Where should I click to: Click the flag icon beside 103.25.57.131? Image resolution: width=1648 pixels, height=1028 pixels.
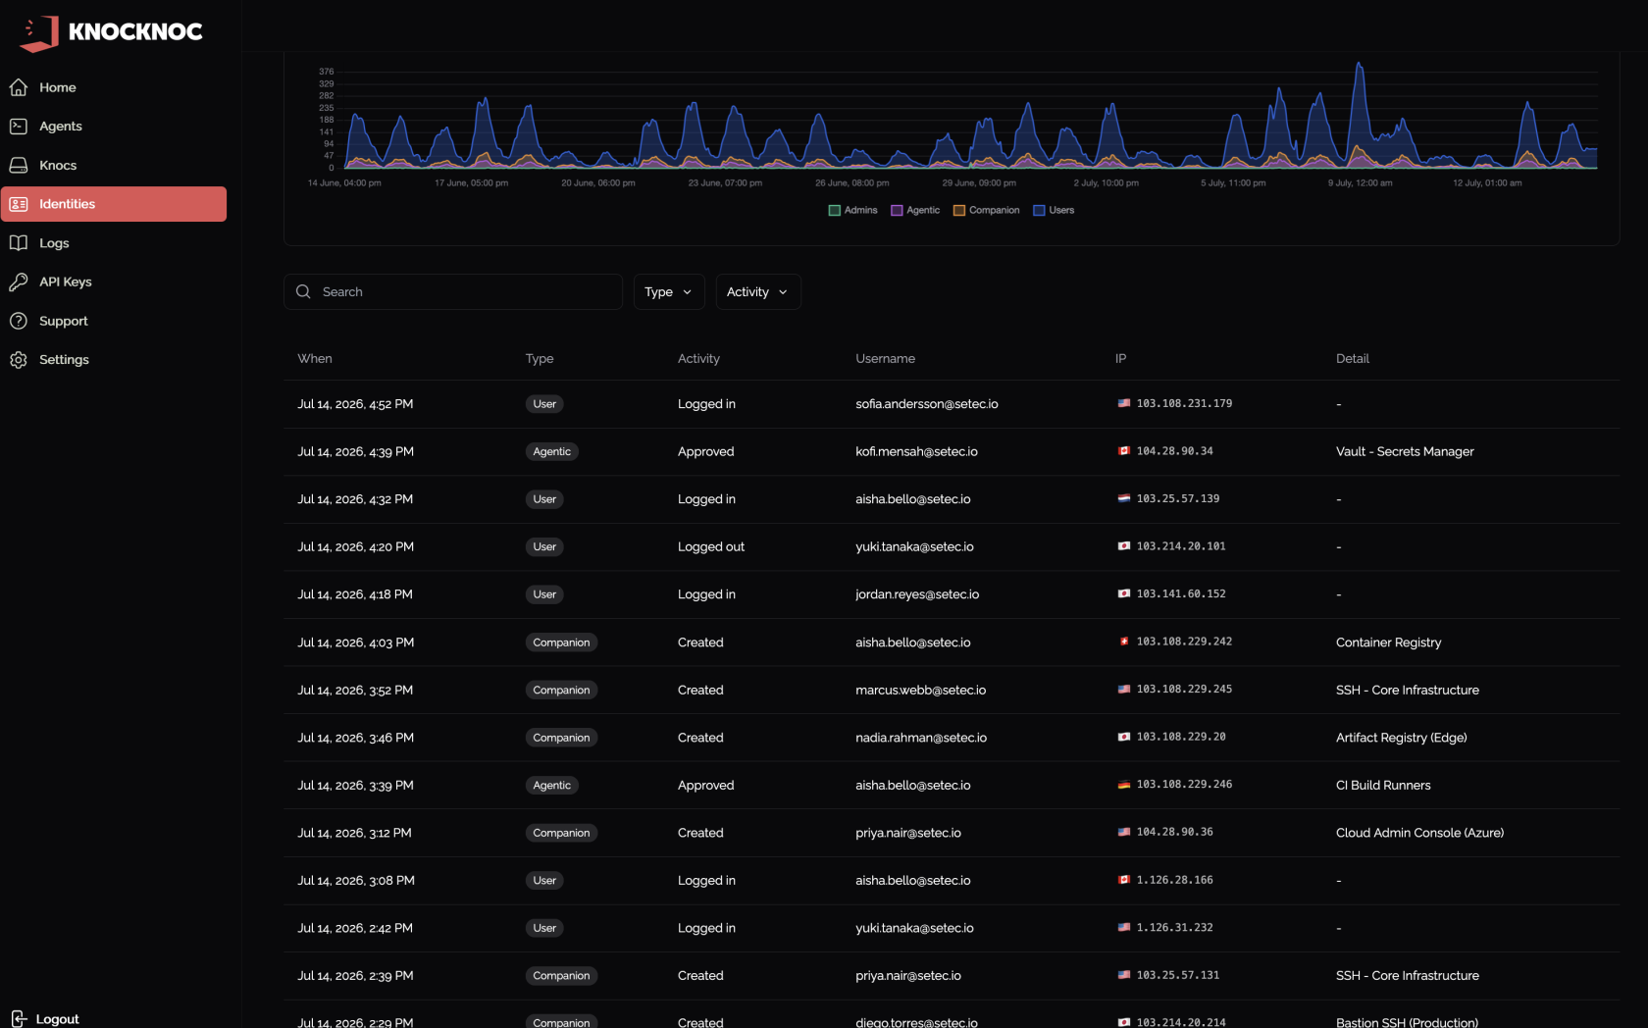point(1124,975)
